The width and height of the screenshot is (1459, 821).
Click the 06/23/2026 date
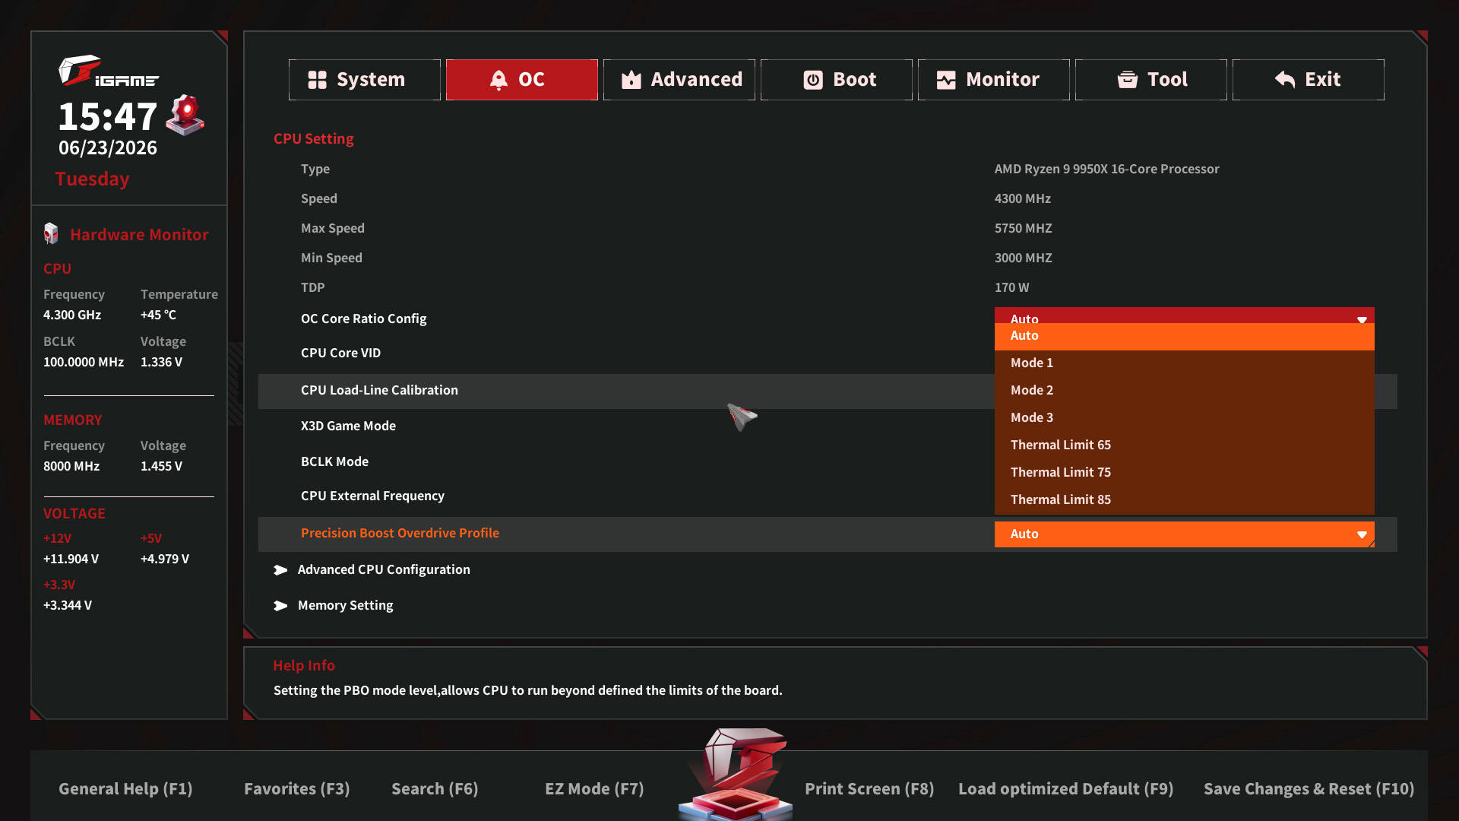click(108, 148)
